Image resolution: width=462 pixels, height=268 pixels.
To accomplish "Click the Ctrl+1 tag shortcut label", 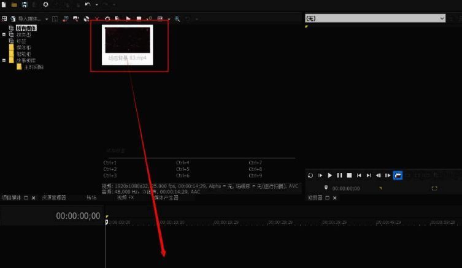I will [x=110, y=163].
